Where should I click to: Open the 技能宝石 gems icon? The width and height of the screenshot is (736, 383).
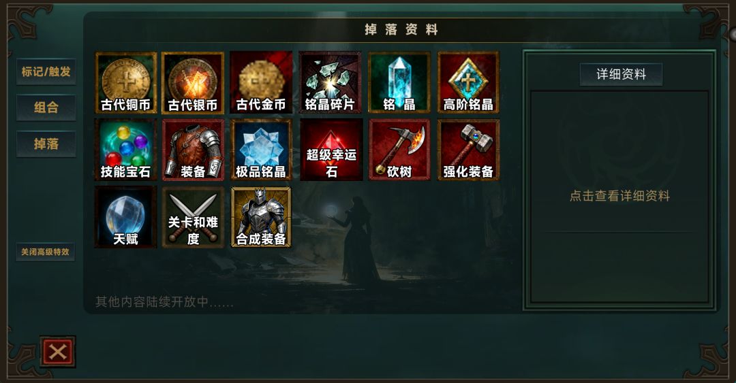126,150
